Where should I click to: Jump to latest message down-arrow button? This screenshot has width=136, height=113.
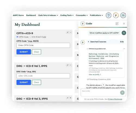point(103,85)
